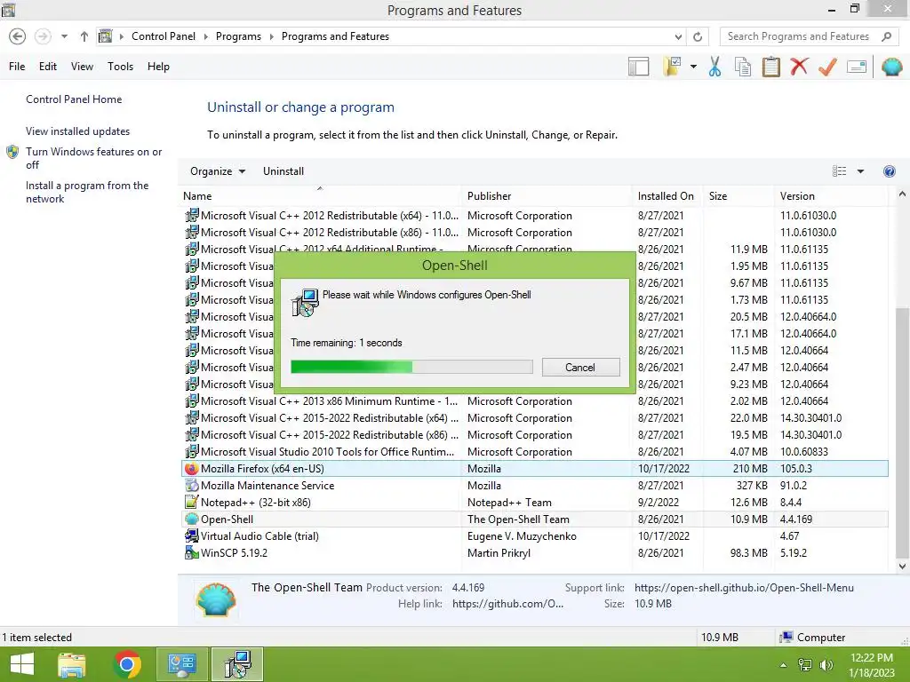
Task: Click the Cut scissors toolbar icon
Action: click(714, 67)
